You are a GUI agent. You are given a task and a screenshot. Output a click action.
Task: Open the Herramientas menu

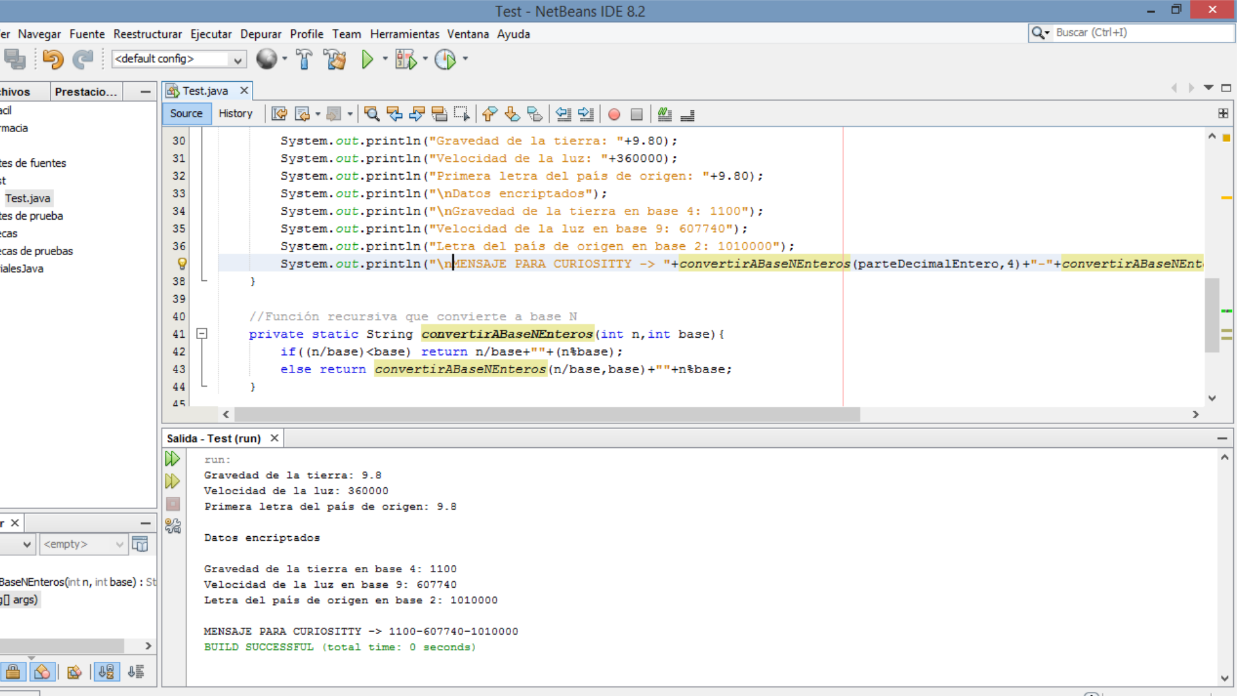pos(405,33)
